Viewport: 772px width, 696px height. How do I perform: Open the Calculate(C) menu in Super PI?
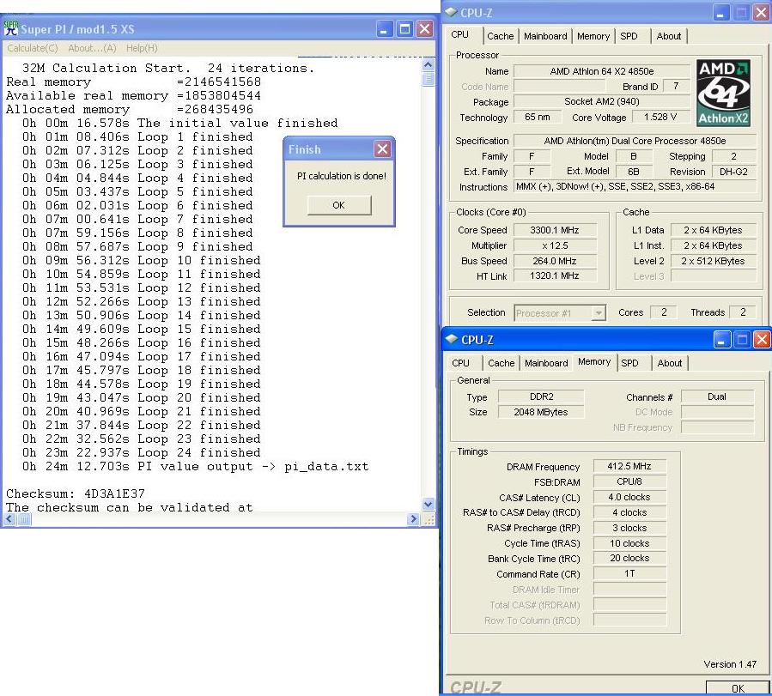point(33,48)
